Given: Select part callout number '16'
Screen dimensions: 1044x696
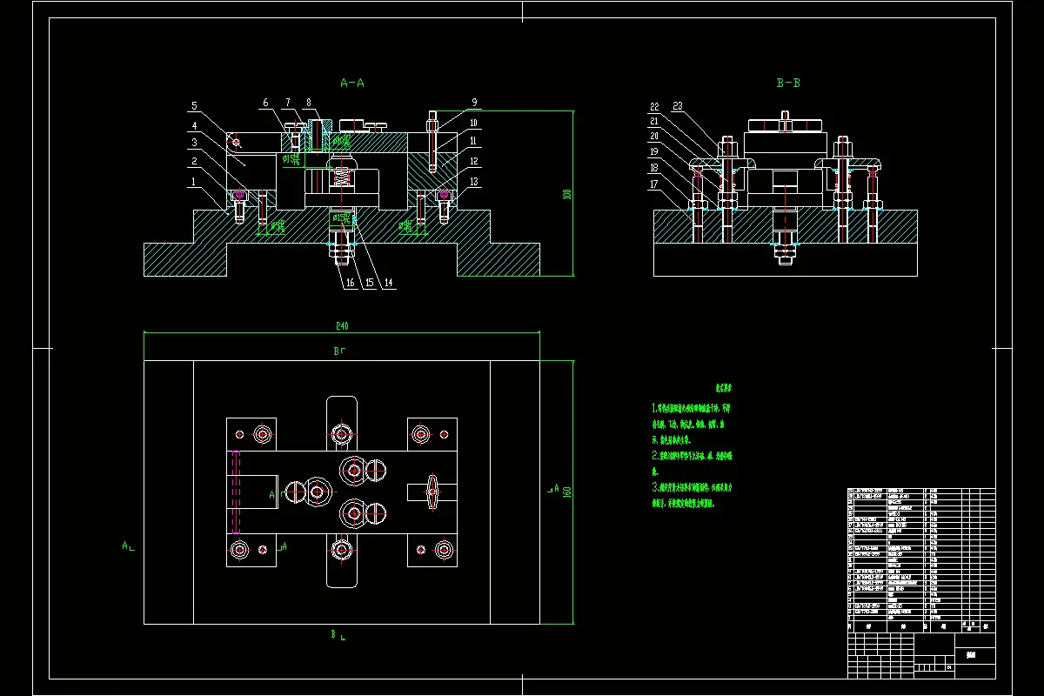Looking at the screenshot, I should 349,283.
